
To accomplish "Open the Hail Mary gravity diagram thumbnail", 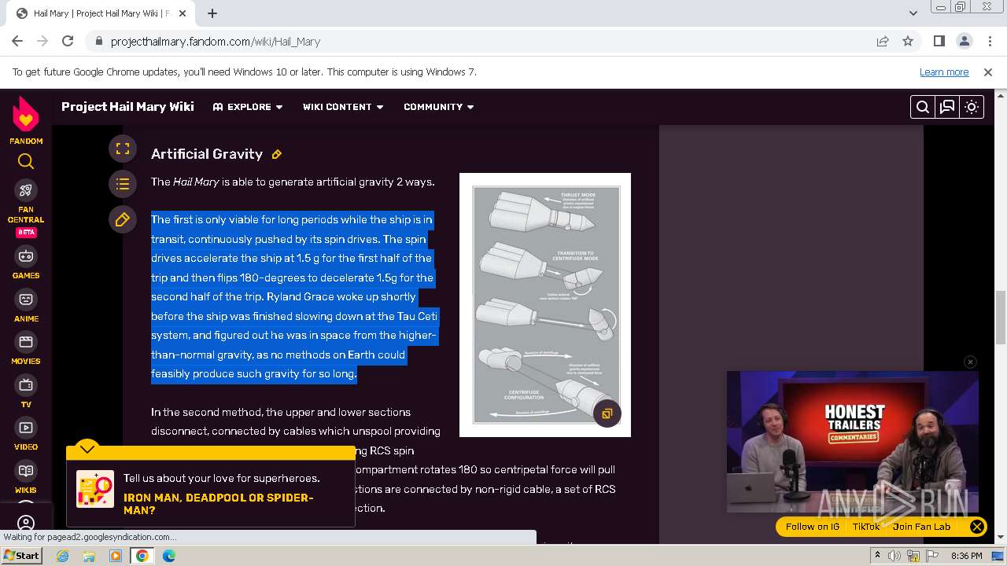I will click(x=545, y=305).
